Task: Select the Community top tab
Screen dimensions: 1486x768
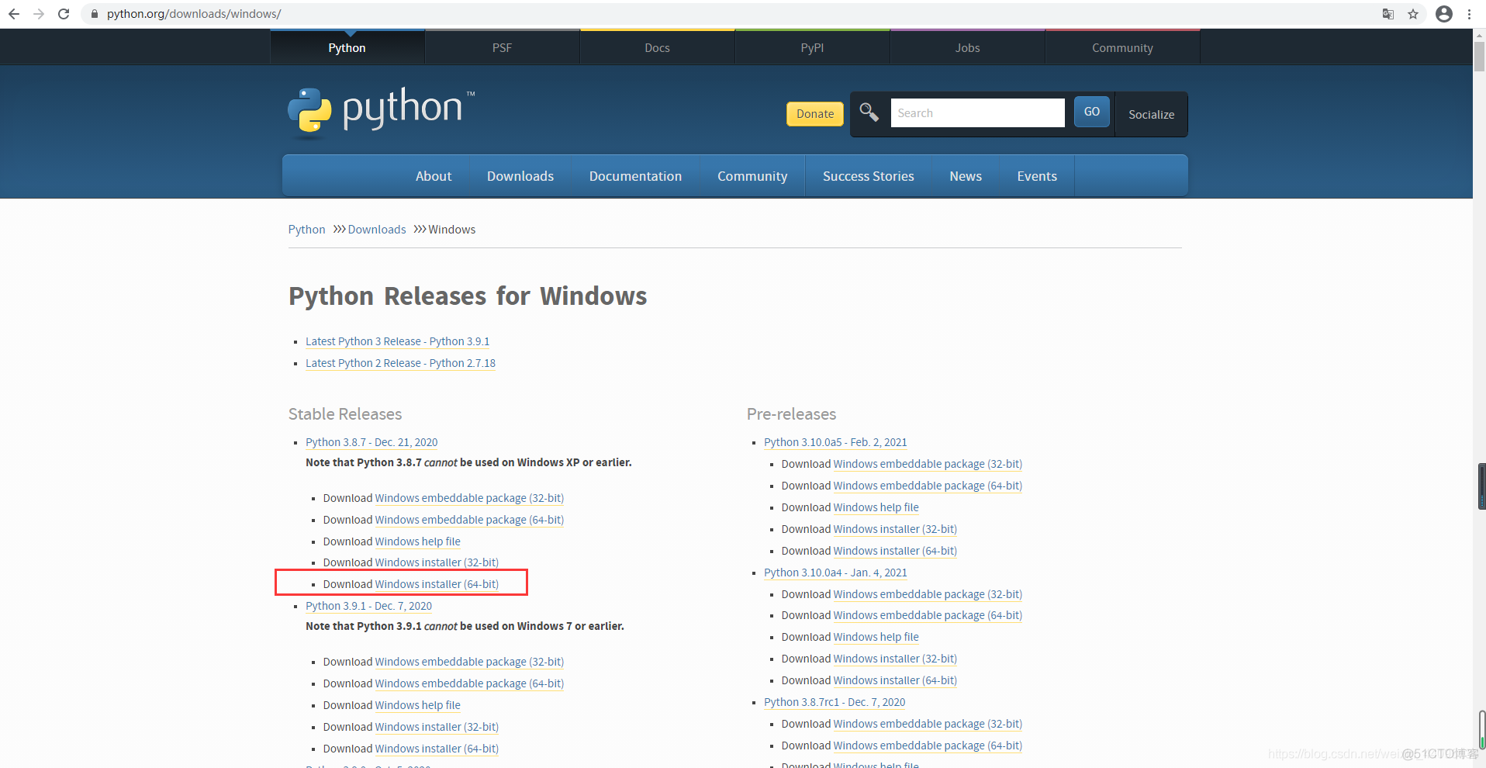Action: [x=1122, y=48]
